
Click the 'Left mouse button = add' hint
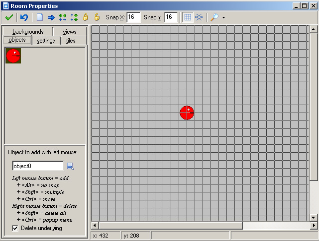point(40,178)
